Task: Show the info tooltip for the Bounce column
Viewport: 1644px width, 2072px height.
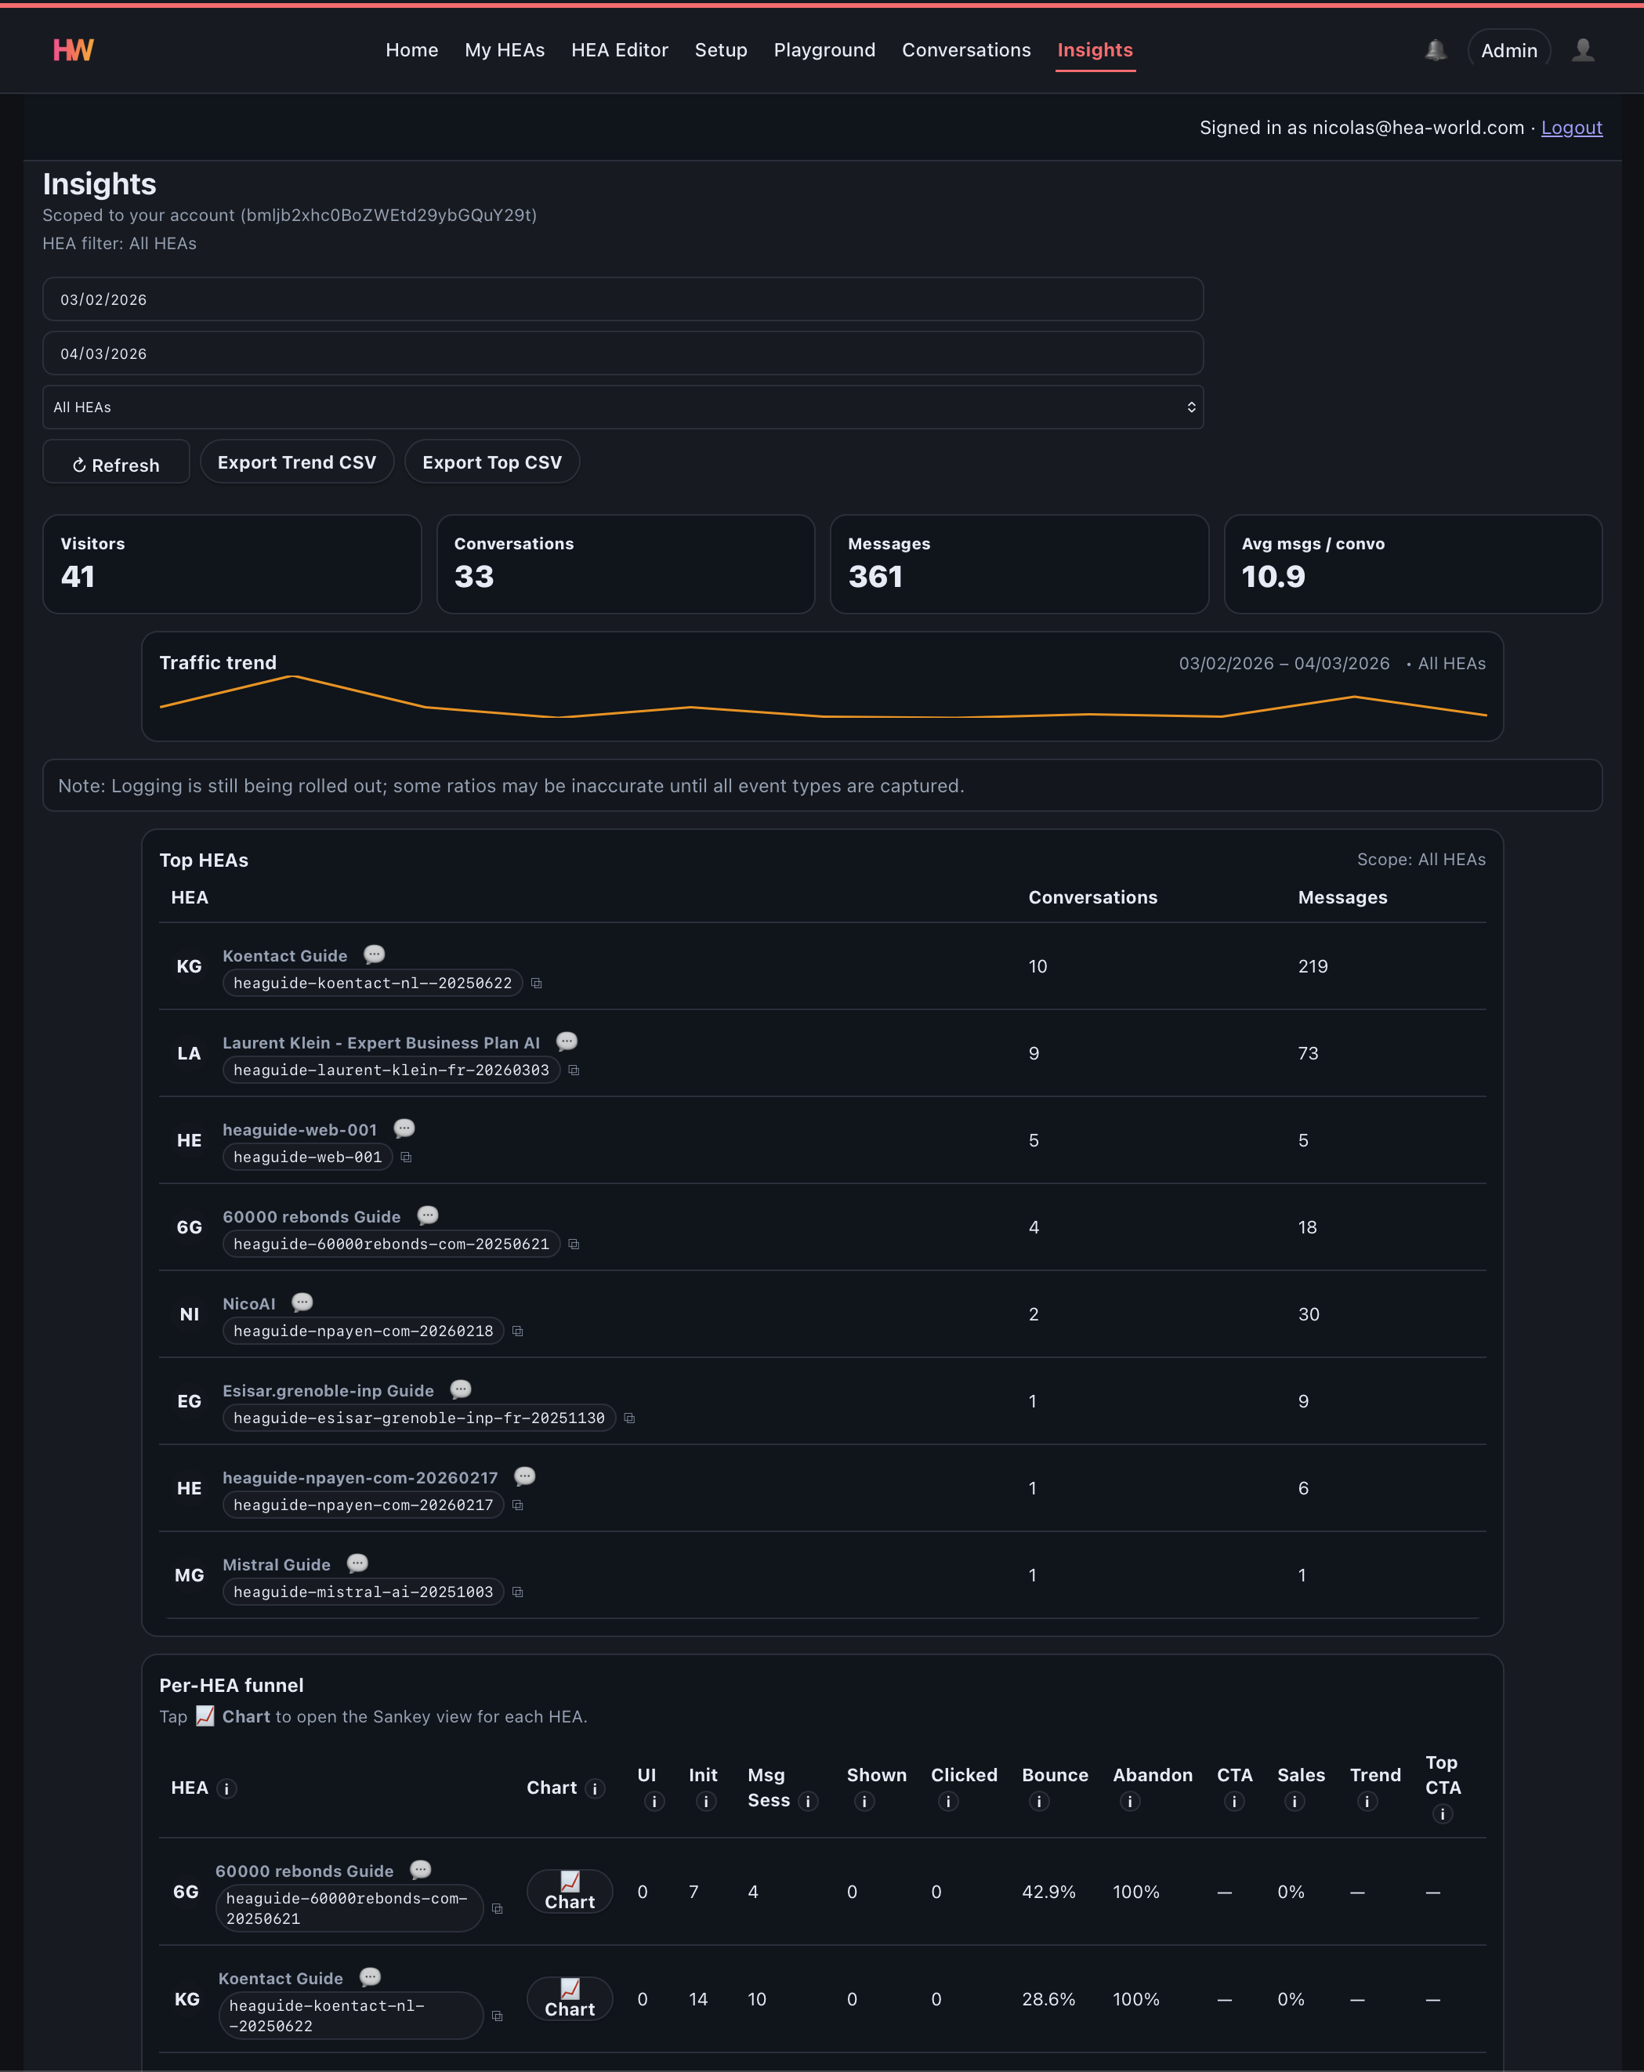Action: (1041, 1802)
